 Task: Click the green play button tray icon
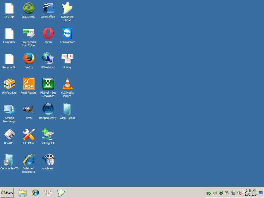click(x=221, y=193)
